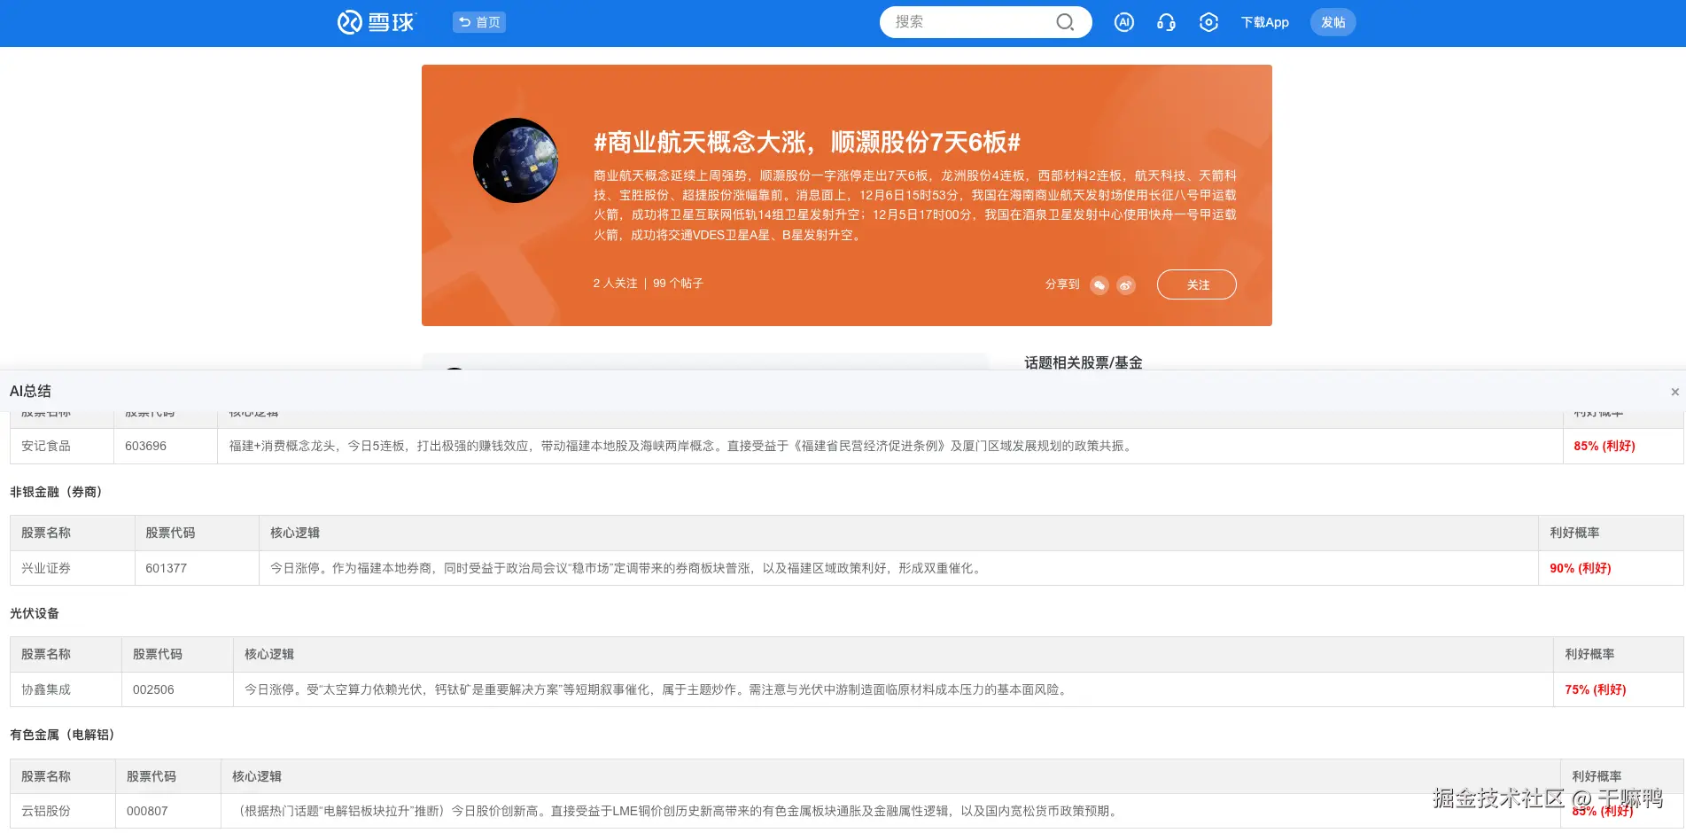Click the search magnifier icon
This screenshot has height=833, width=1686.
click(1065, 22)
